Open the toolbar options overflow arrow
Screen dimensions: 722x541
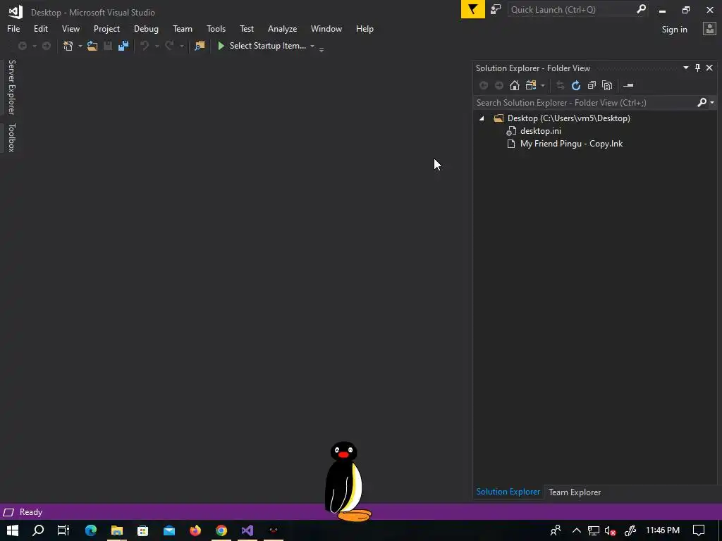pyautogui.click(x=322, y=49)
